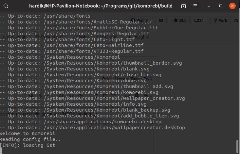Open the Insights tab on GitHub
This screenshot has width=240, height=154.
[x=138, y=37]
